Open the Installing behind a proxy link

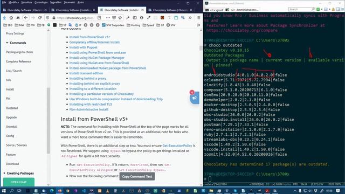pyautogui.click(x=88, y=78)
